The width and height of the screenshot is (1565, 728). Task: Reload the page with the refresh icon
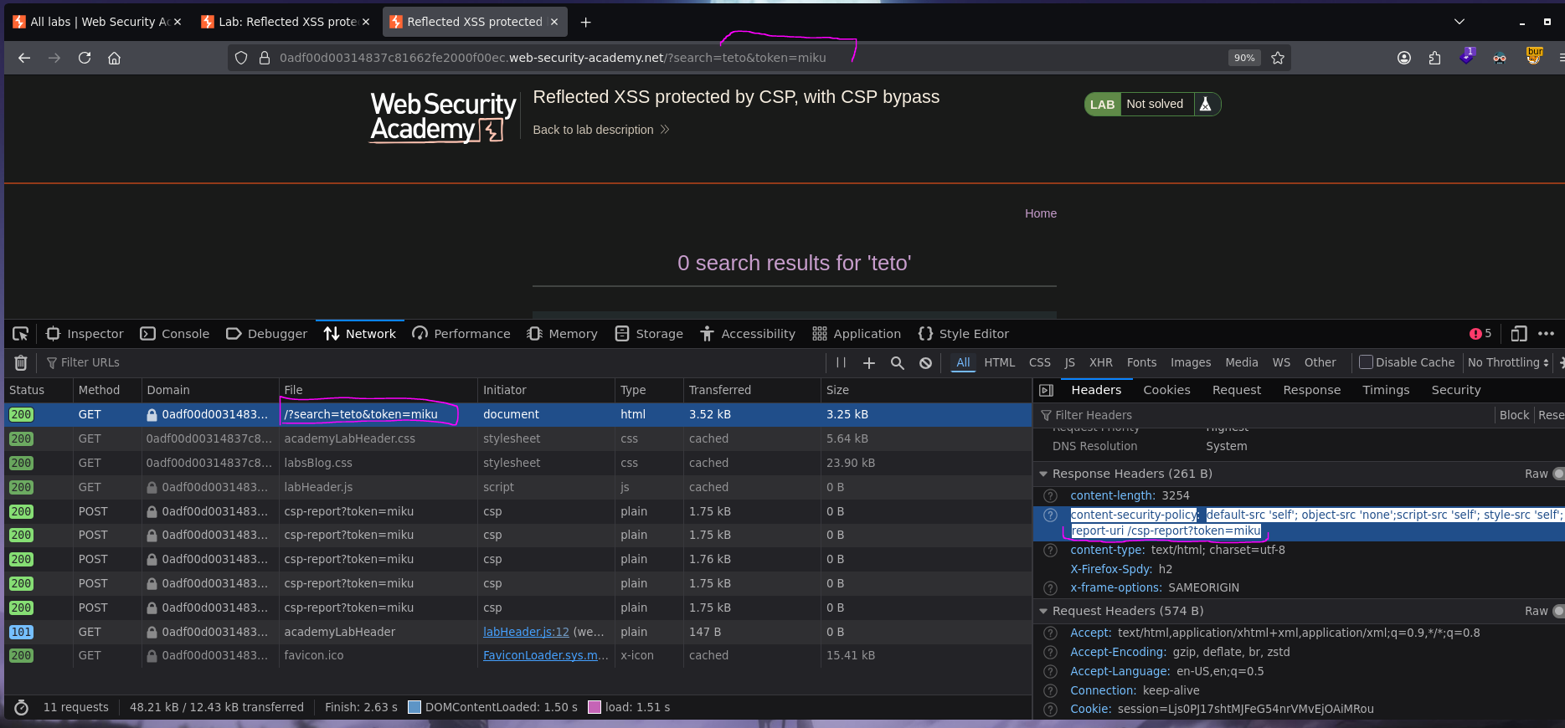pos(85,58)
